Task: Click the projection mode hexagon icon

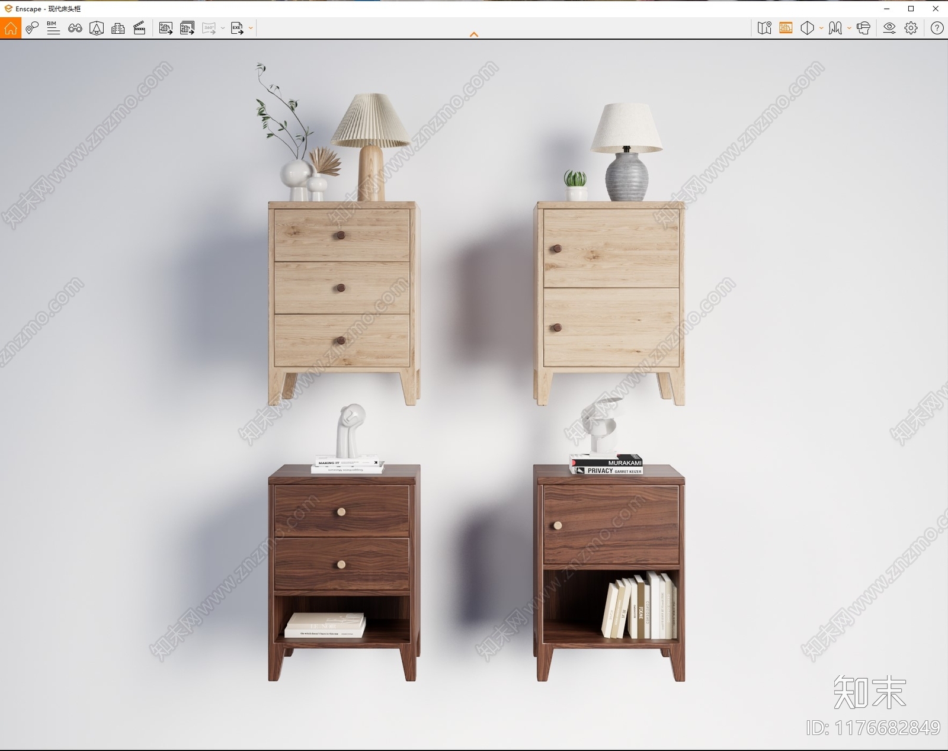Action: tap(807, 28)
